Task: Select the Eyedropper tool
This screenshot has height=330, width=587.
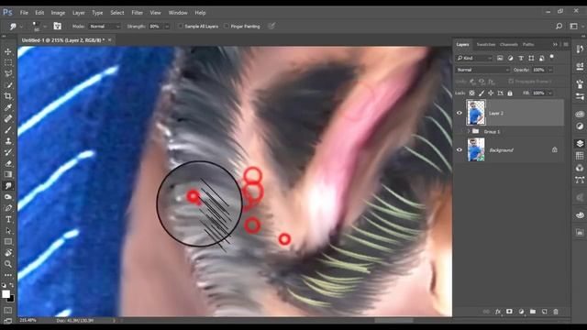Action: [8, 107]
